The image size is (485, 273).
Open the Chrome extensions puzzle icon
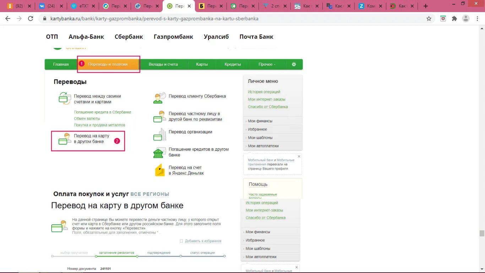(x=454, y=18)
